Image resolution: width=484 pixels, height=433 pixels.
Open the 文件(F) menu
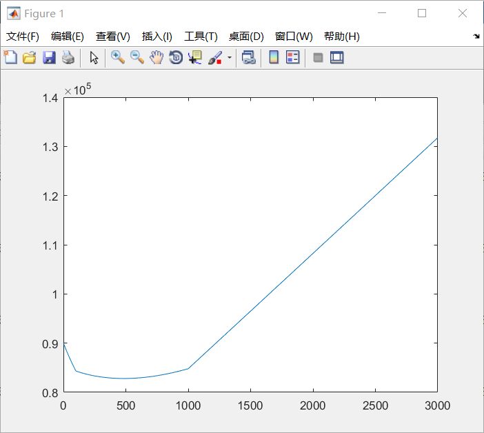click(23, 37)
